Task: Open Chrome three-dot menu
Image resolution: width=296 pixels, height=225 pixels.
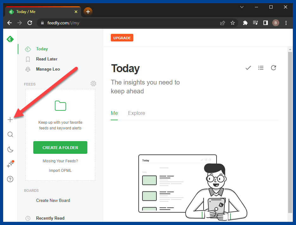Action: click(x=286, y=23)
